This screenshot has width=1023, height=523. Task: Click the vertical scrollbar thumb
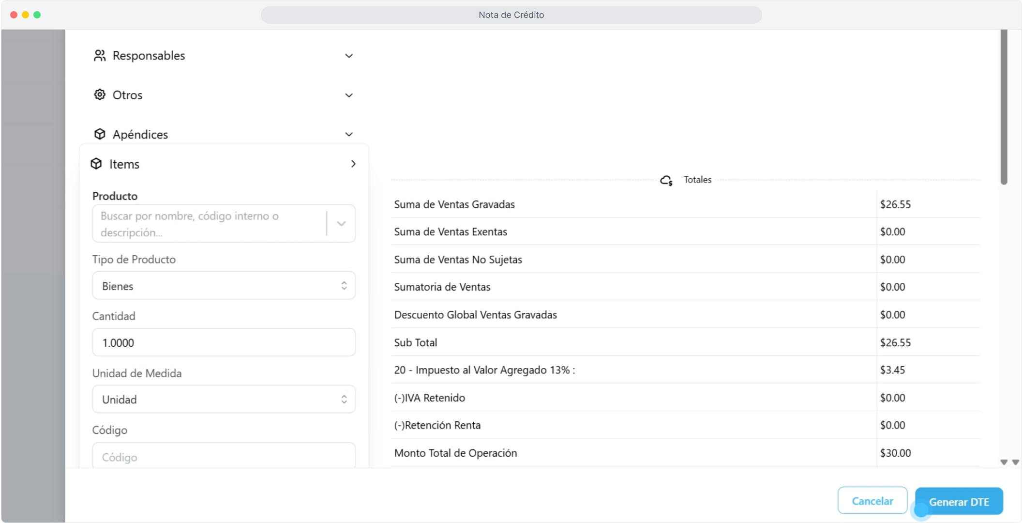tap(1004, 107)
